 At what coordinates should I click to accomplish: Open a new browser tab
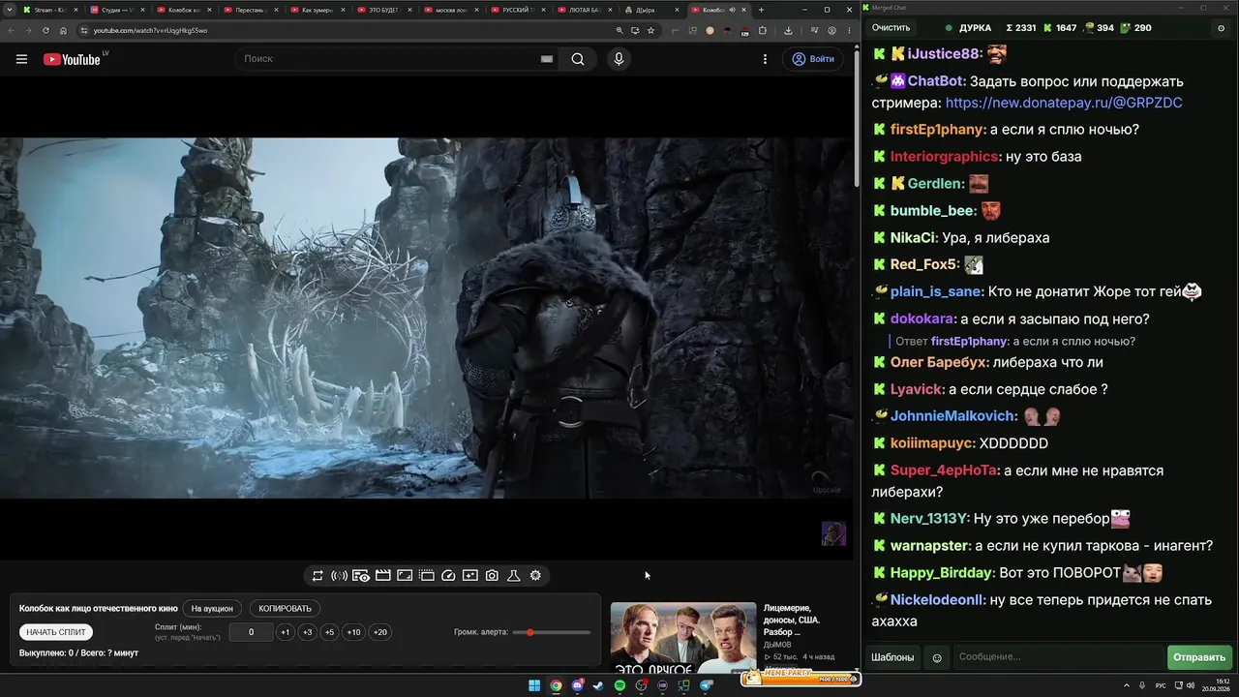coord(761,10)
